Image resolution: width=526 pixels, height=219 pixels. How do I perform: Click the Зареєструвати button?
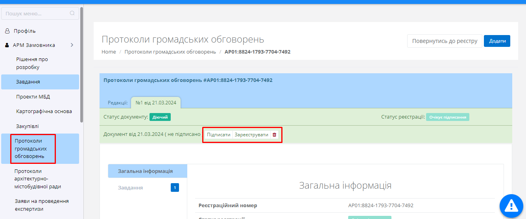pos(251,135)
